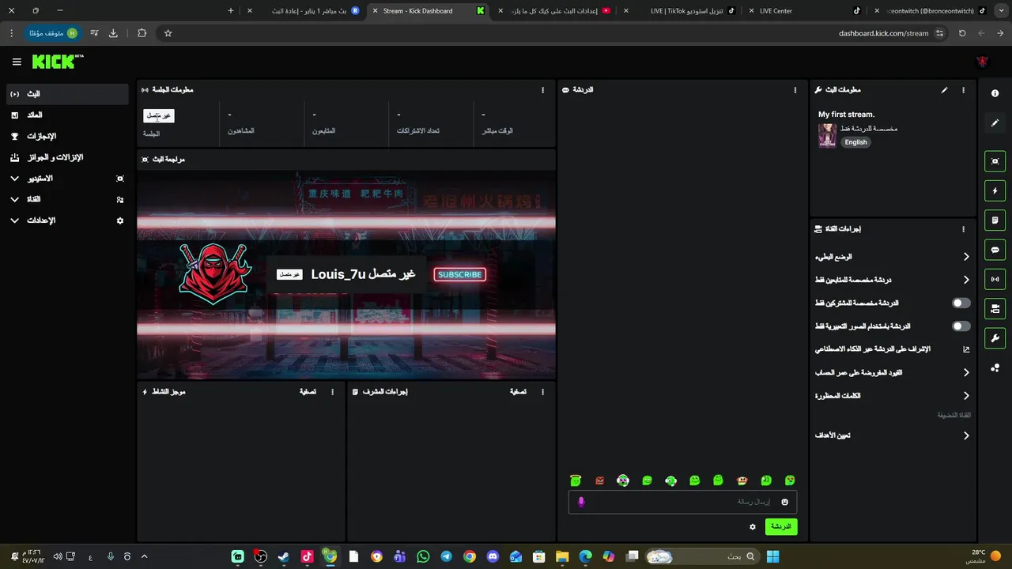Viewport: 1012px width, 569px height.
Task: Open the emoji picker smiley in chat input
Action: coord(784,502)
